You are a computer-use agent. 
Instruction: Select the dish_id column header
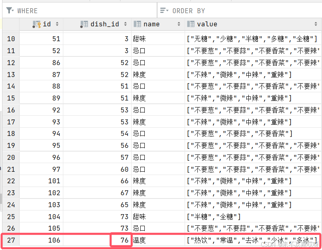97,24
